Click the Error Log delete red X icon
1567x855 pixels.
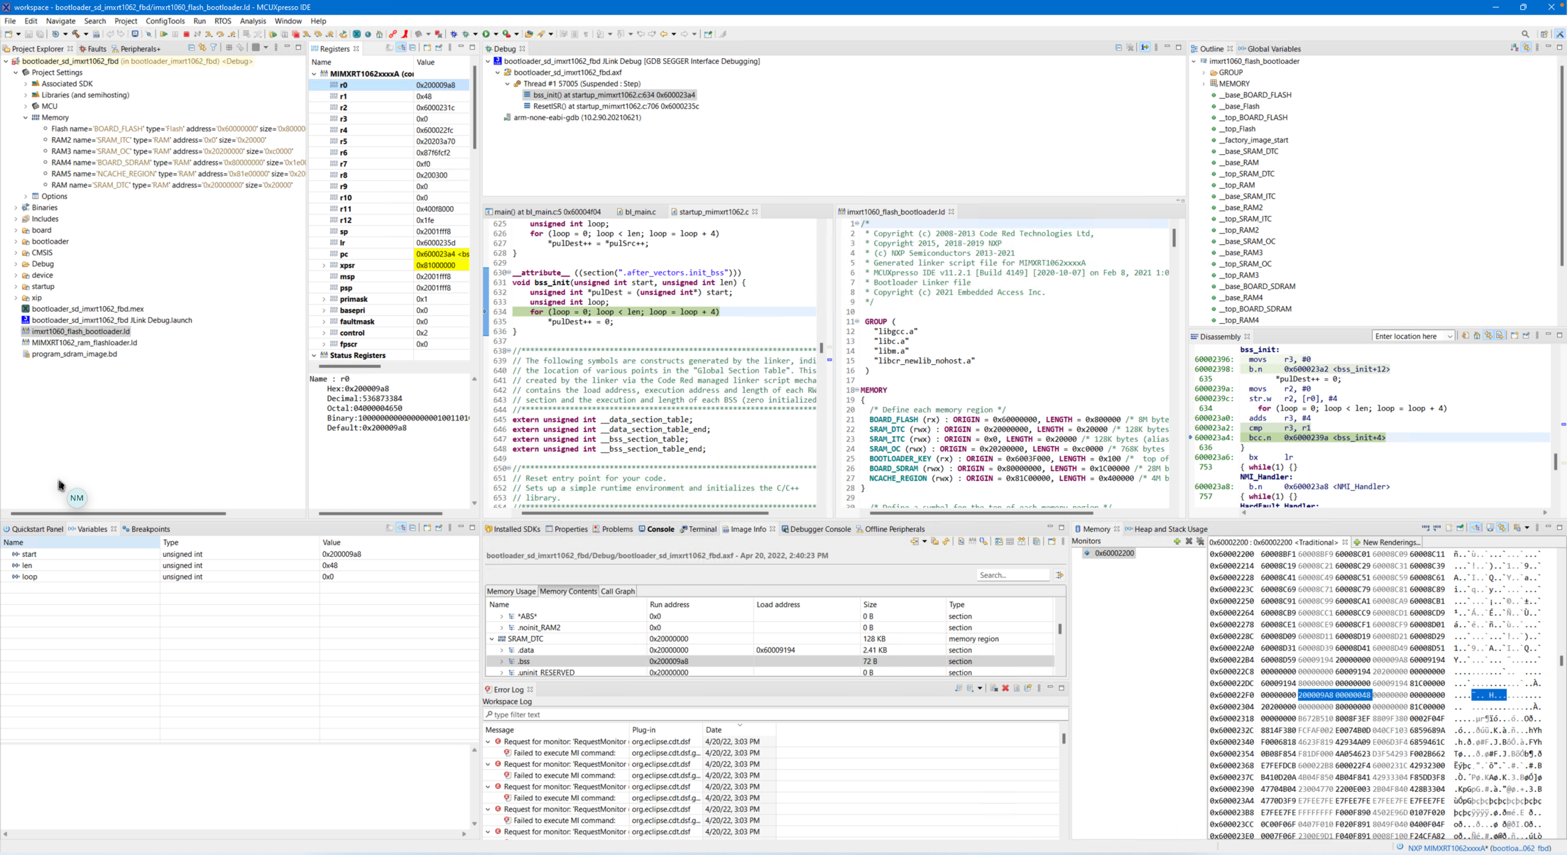click(x=1005, y=689)
